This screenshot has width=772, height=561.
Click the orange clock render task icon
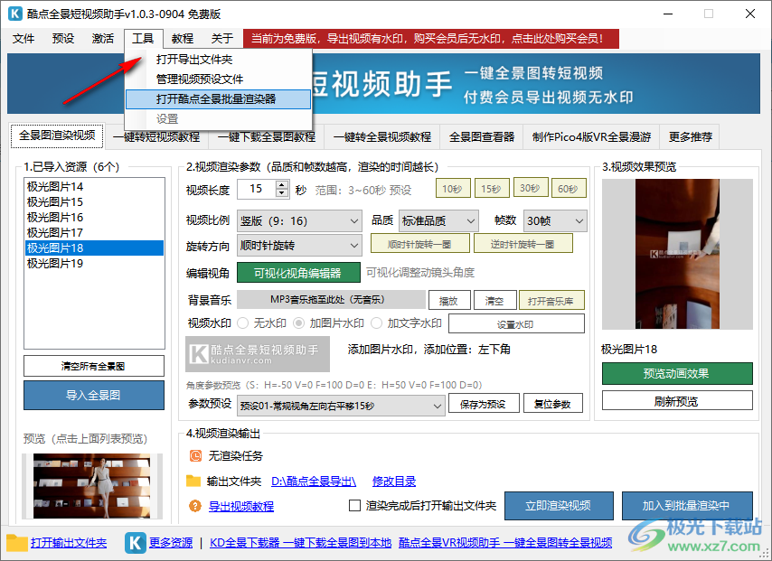194,456
